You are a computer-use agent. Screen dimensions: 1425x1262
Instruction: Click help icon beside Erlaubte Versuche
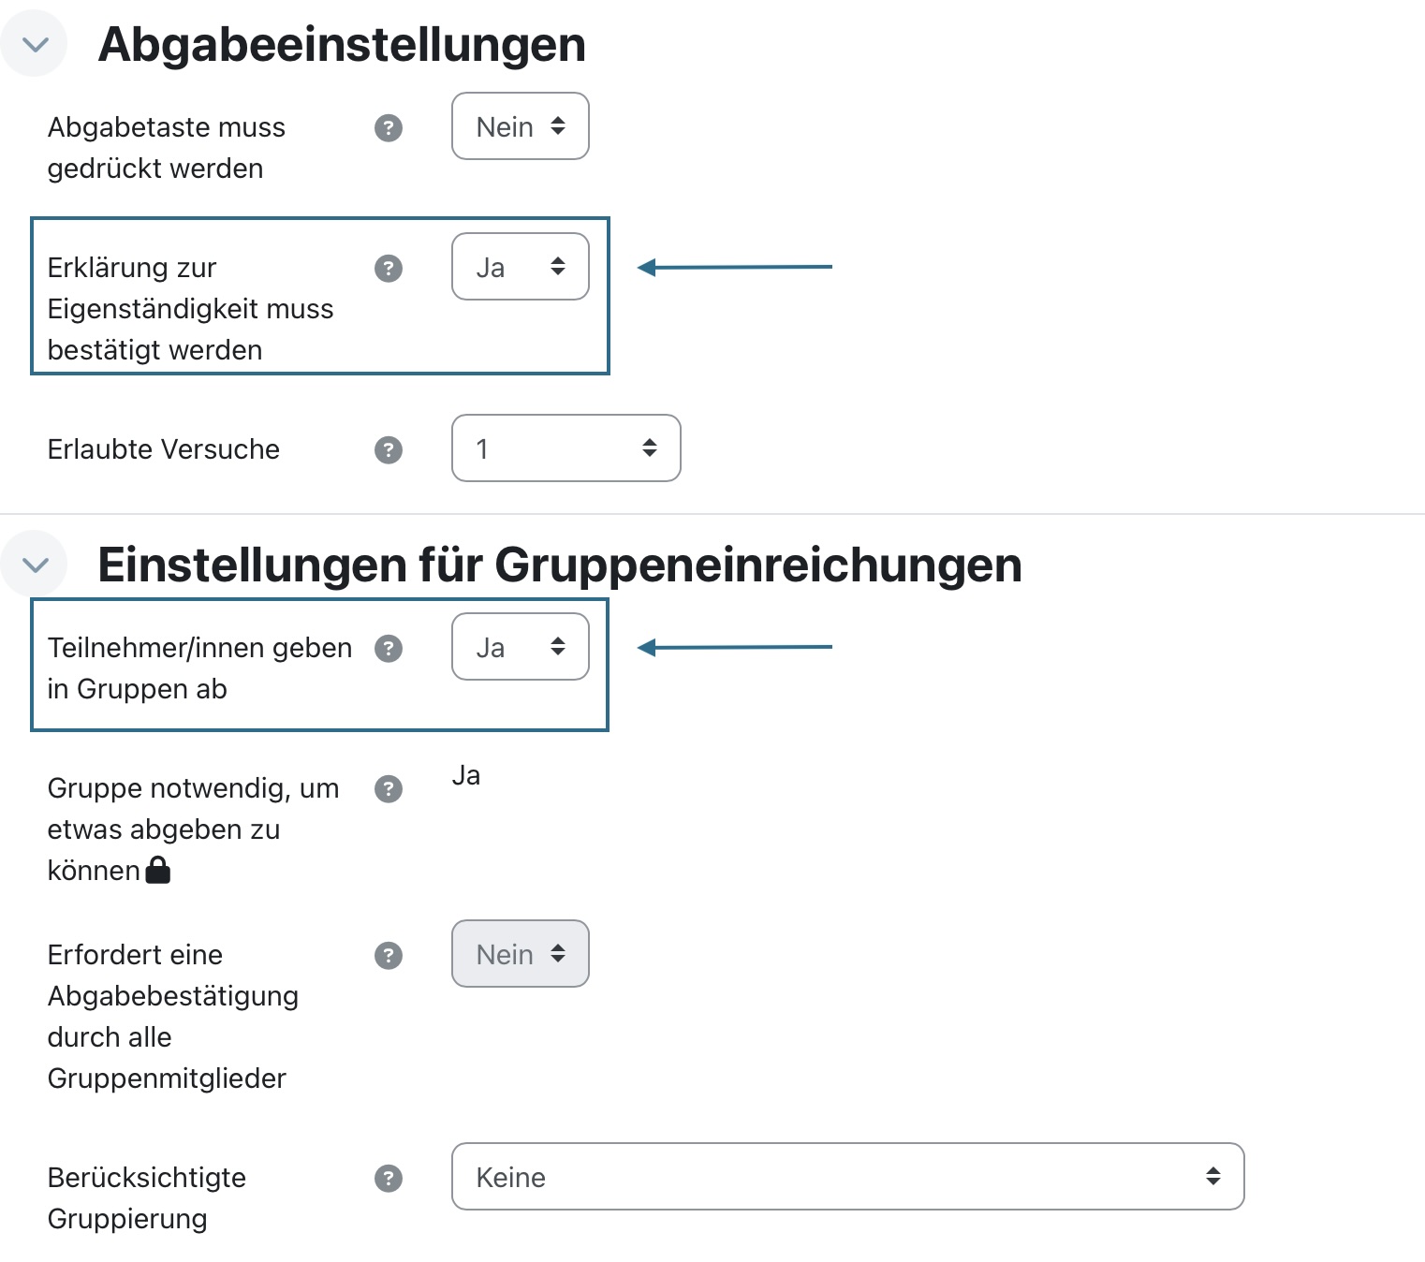click(x=389, y=450)
